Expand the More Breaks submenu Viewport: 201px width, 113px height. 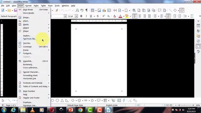[34, 13]
